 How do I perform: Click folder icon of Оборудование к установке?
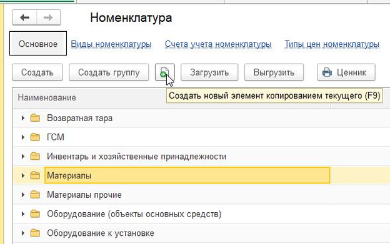(35, 233)
